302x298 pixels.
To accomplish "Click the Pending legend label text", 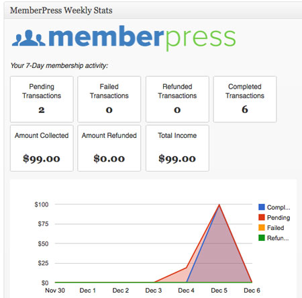I will point(279,218).
